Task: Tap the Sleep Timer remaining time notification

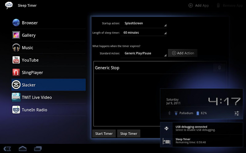Action: click(x=202, y=141)
